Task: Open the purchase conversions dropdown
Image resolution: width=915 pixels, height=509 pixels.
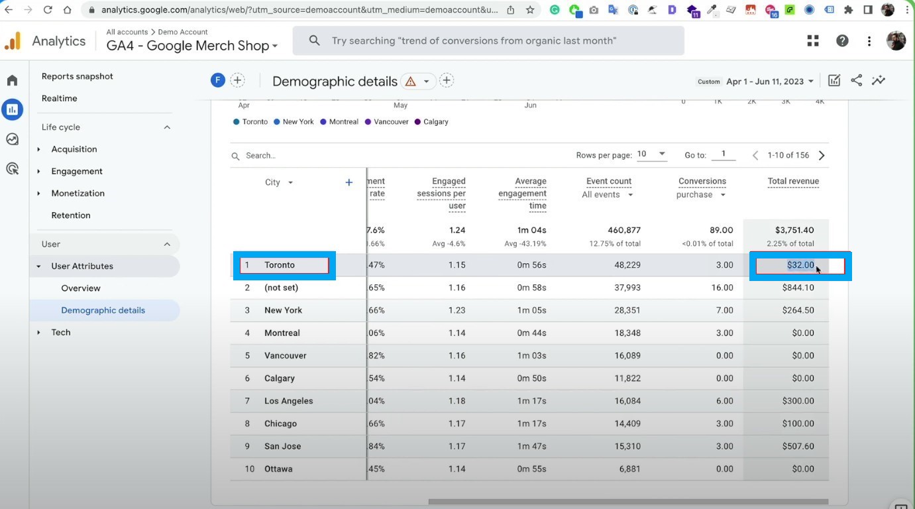Action: [701, 195]
